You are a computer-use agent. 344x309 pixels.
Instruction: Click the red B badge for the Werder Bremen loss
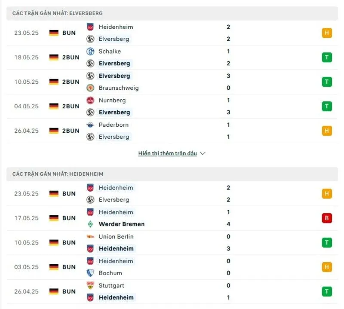[326, 218]
